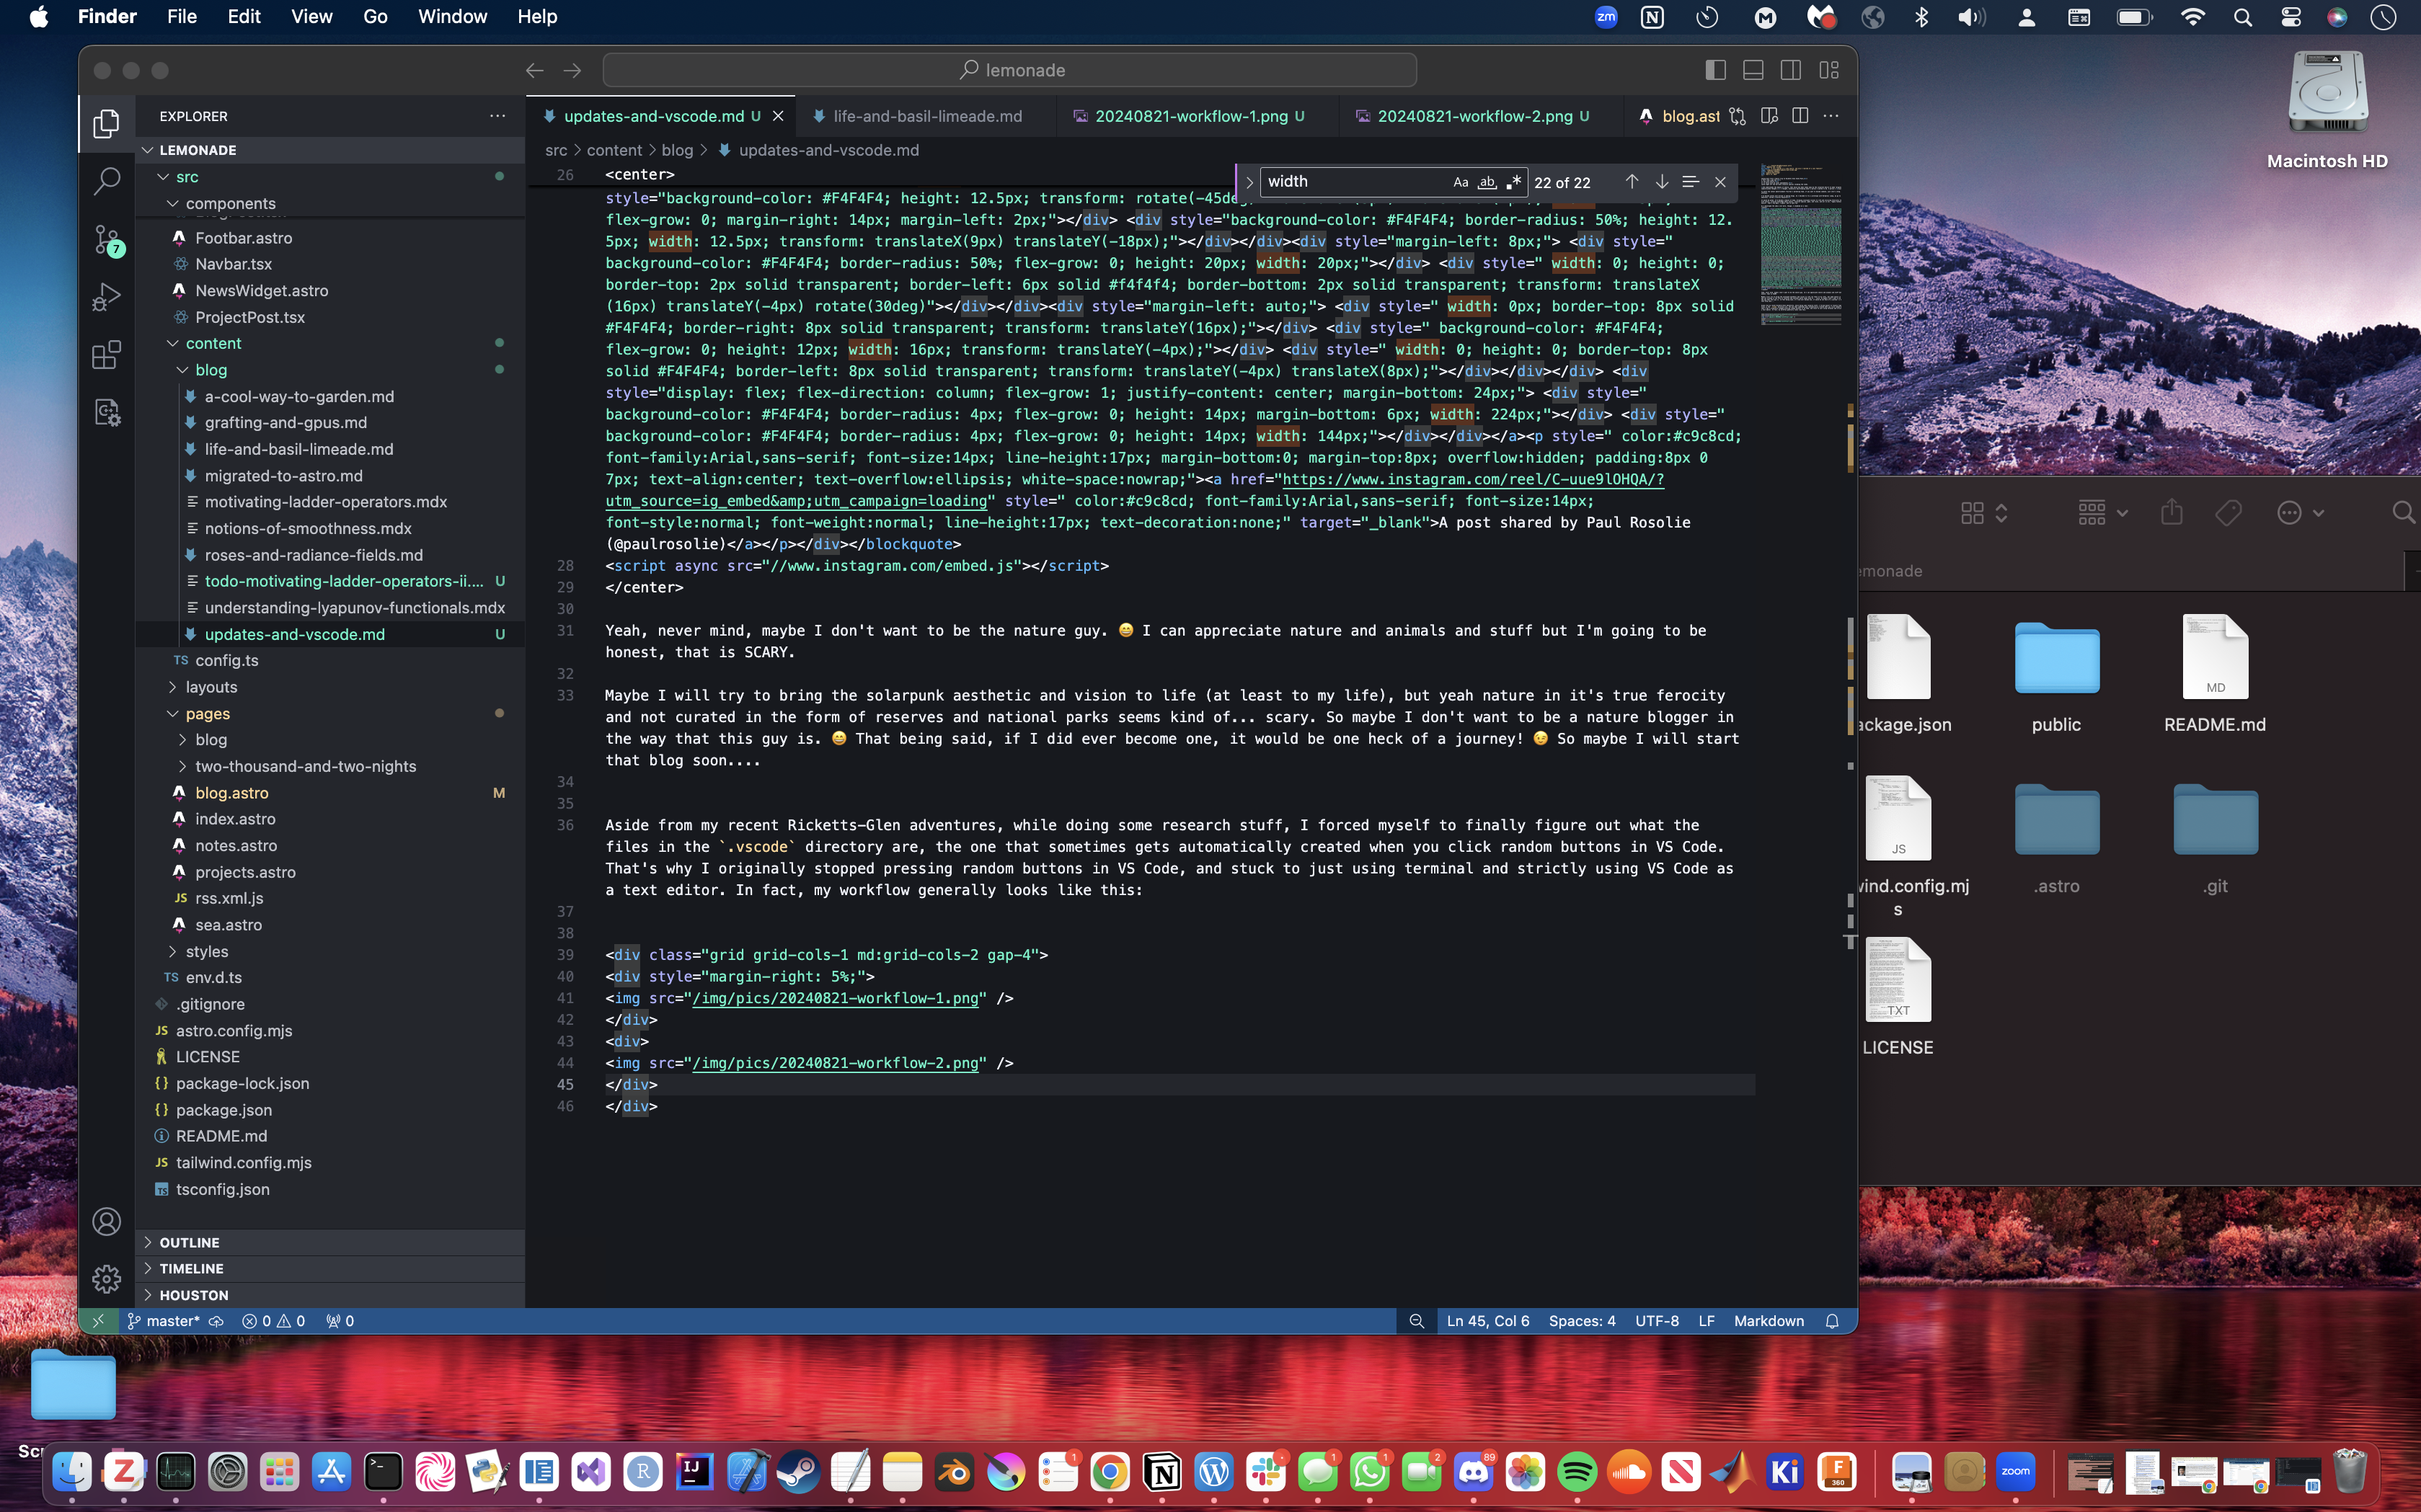Click the Markdown language mode in status bar
This screenshot has width=2421, height=1512.
pyautogui.click(x=1768, y=1321)
